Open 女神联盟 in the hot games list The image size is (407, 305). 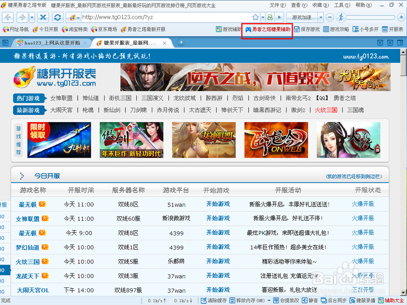61,98
